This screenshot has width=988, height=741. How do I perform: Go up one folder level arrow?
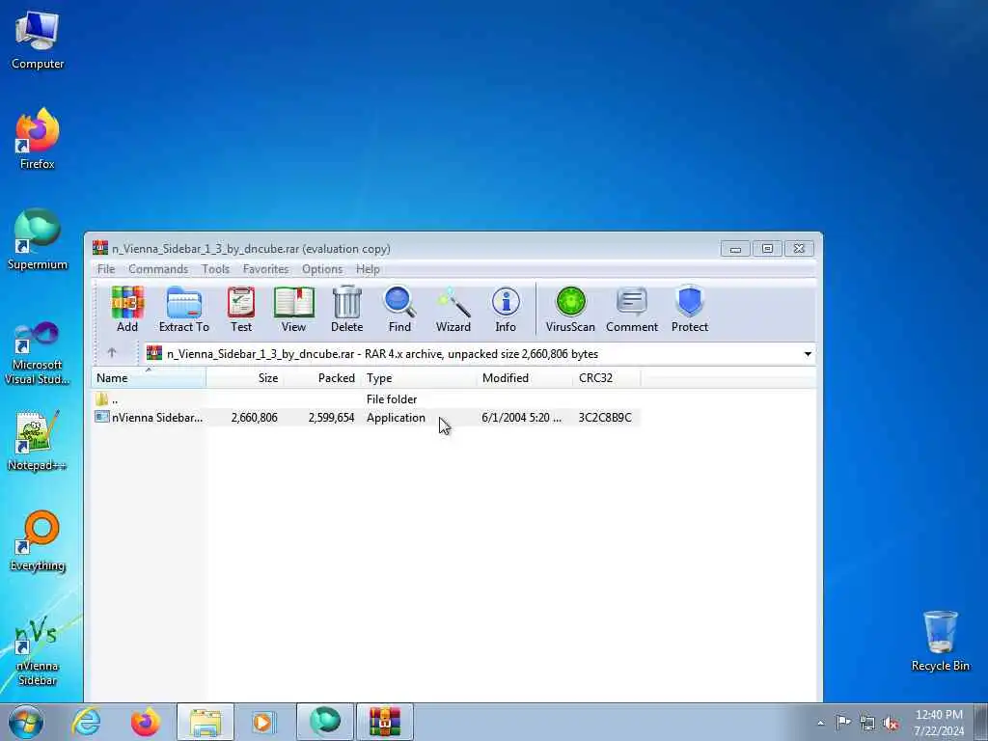112,353
